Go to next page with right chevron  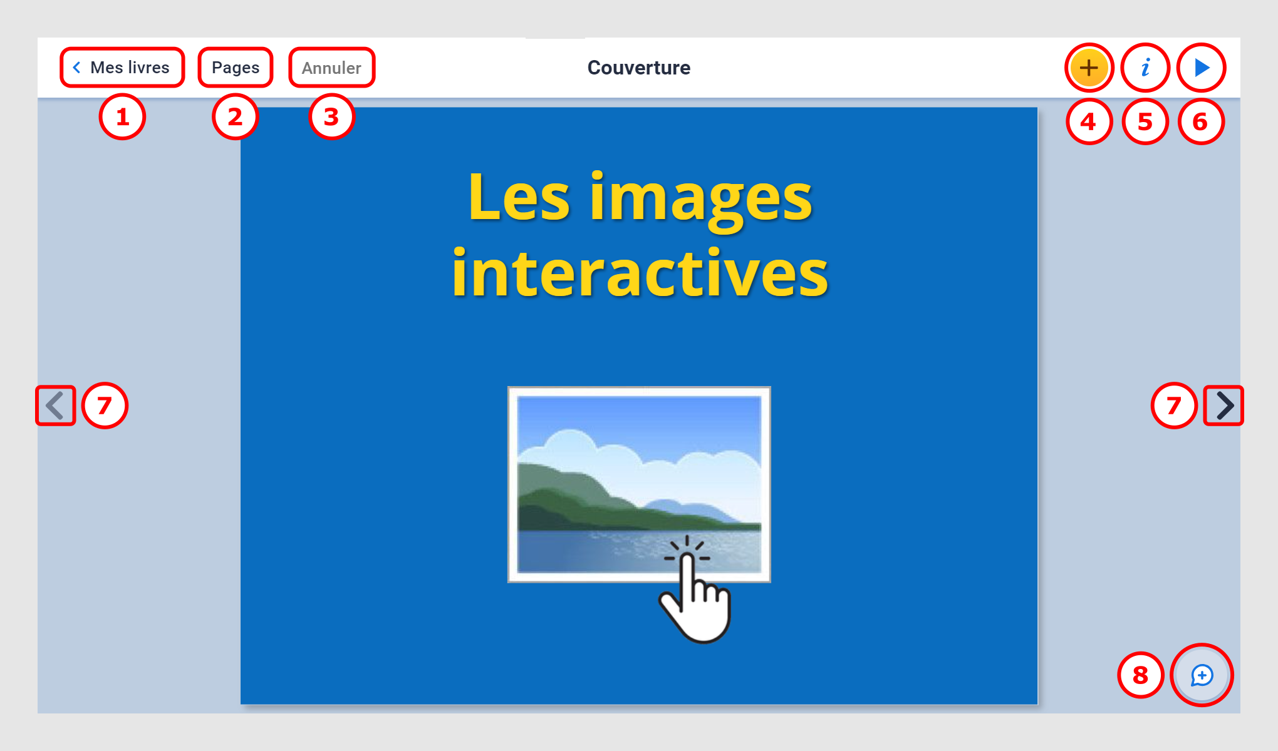click(1224, 406)
